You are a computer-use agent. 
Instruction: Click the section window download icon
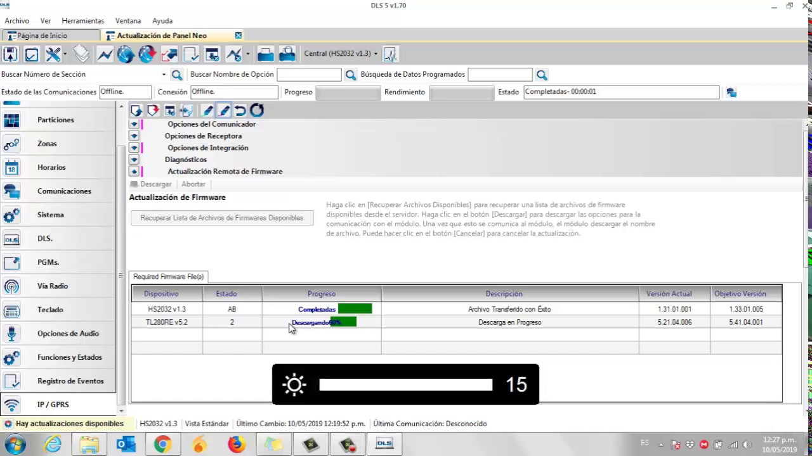click(170, 110)
